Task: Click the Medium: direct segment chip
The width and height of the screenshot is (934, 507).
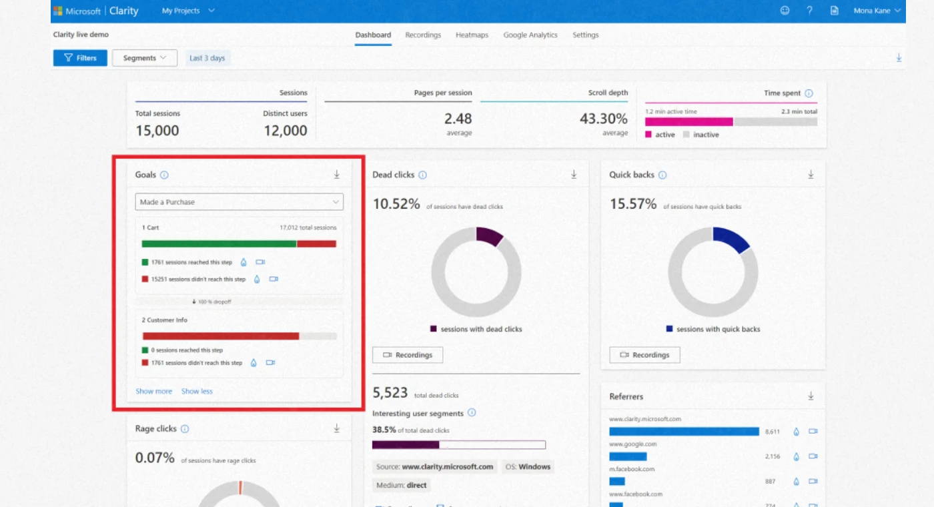Action: 402,485
